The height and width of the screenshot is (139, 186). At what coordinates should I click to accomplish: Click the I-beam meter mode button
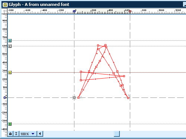click(x=16, y=134)
